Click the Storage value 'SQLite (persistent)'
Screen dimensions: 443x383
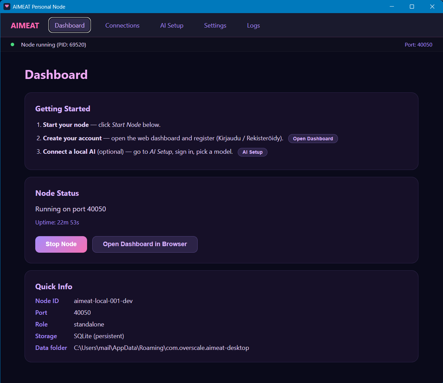[99, 336]
